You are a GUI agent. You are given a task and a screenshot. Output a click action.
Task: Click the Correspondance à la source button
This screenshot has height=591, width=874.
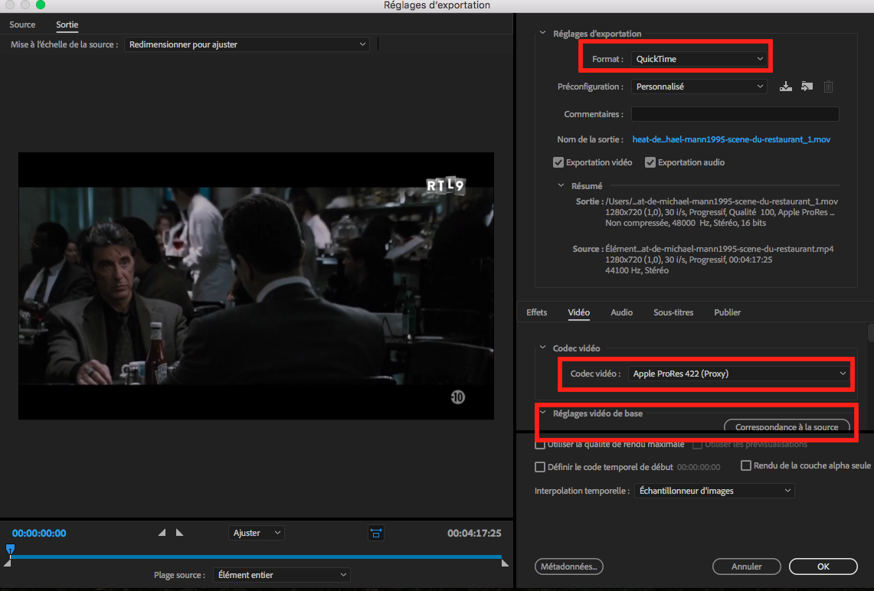(x=787, y=427)
